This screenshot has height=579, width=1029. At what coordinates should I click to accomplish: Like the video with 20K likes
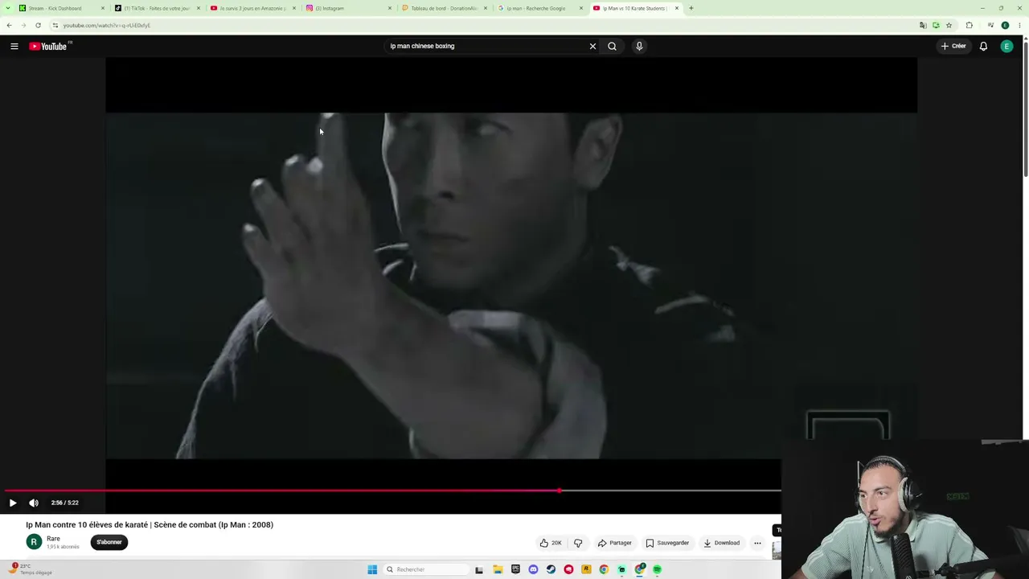[x=551, y=543]
